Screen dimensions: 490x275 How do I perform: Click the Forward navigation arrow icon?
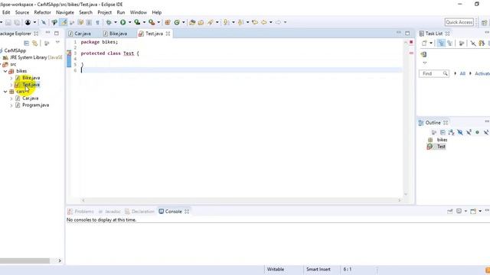(278, 22)
